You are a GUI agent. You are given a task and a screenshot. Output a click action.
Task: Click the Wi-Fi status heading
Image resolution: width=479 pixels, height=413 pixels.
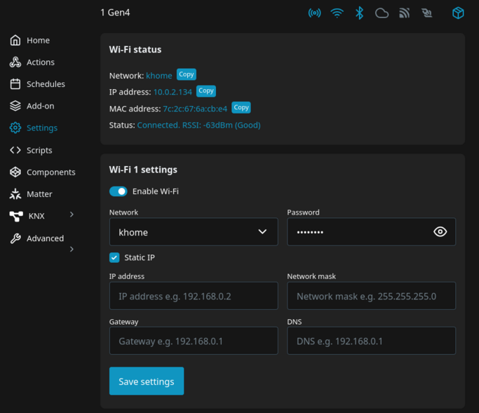pyautogui.click(x=135, y=50)
